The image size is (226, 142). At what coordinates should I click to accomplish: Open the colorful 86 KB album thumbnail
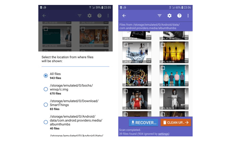point(137,76)
